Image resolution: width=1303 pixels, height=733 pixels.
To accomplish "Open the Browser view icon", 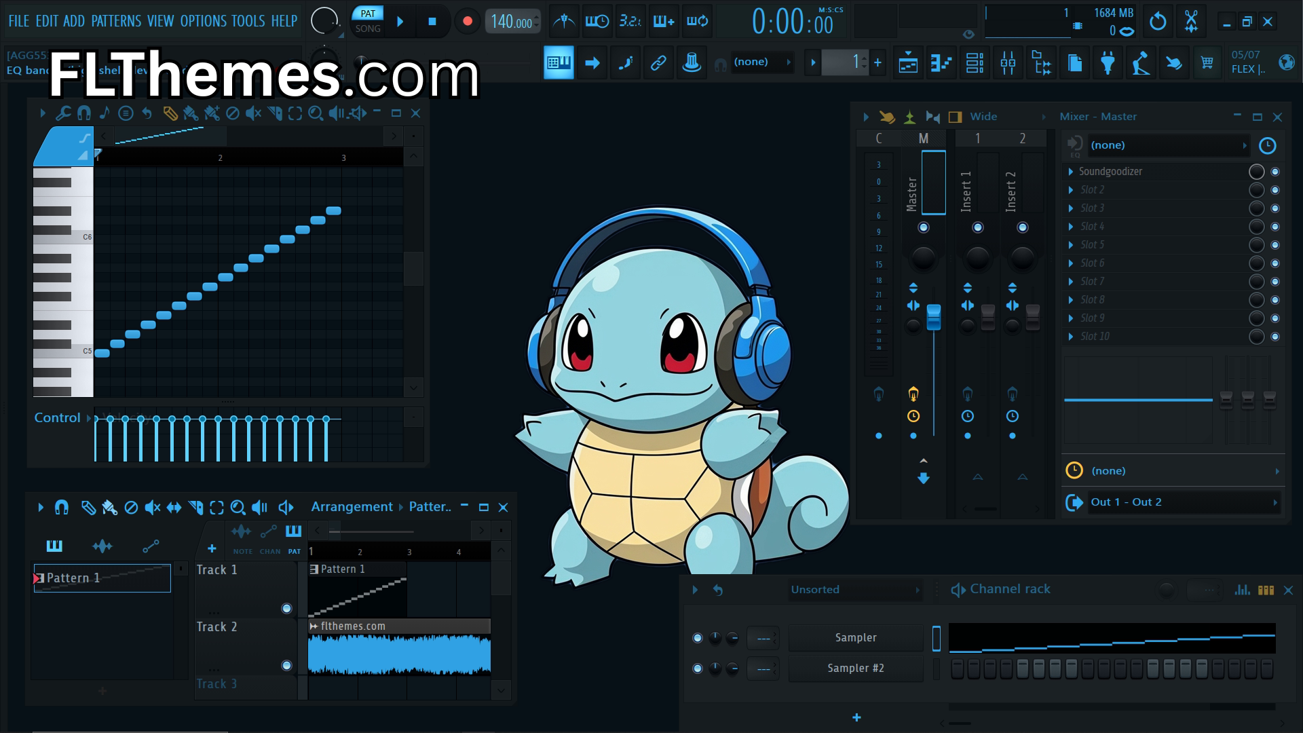I will (x=1041, y=63).
